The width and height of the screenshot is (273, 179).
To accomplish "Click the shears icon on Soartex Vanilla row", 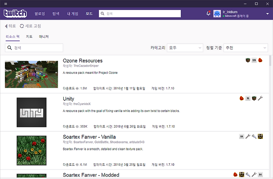I will coord(254,136).
